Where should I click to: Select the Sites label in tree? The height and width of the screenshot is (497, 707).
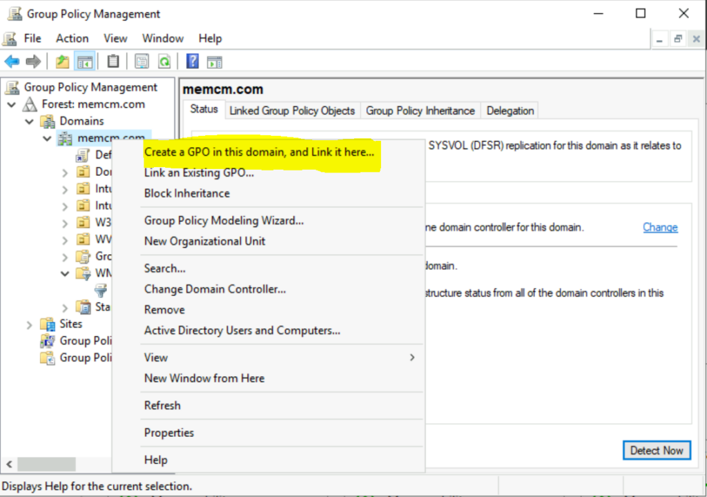(x=71, y=324)
